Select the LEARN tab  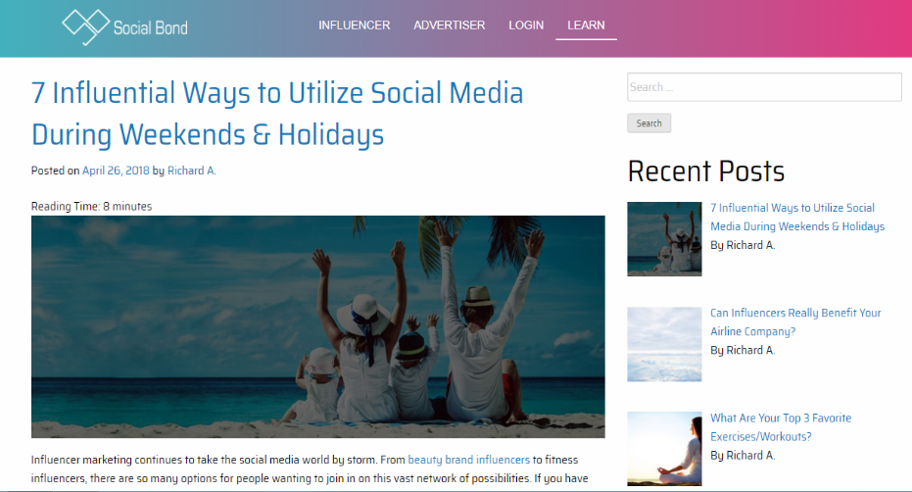pyautogui.click(x=586, y=25)
